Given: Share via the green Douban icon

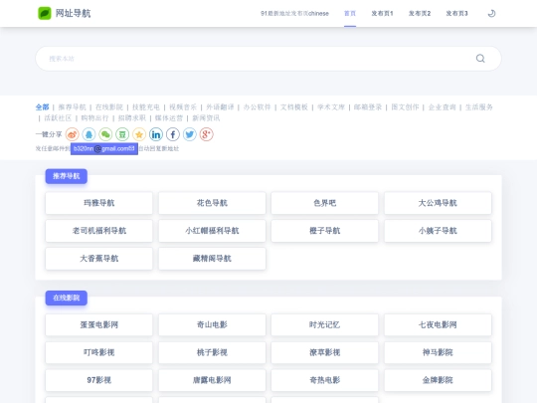Looking at the screenshot, I should [122, 134].
